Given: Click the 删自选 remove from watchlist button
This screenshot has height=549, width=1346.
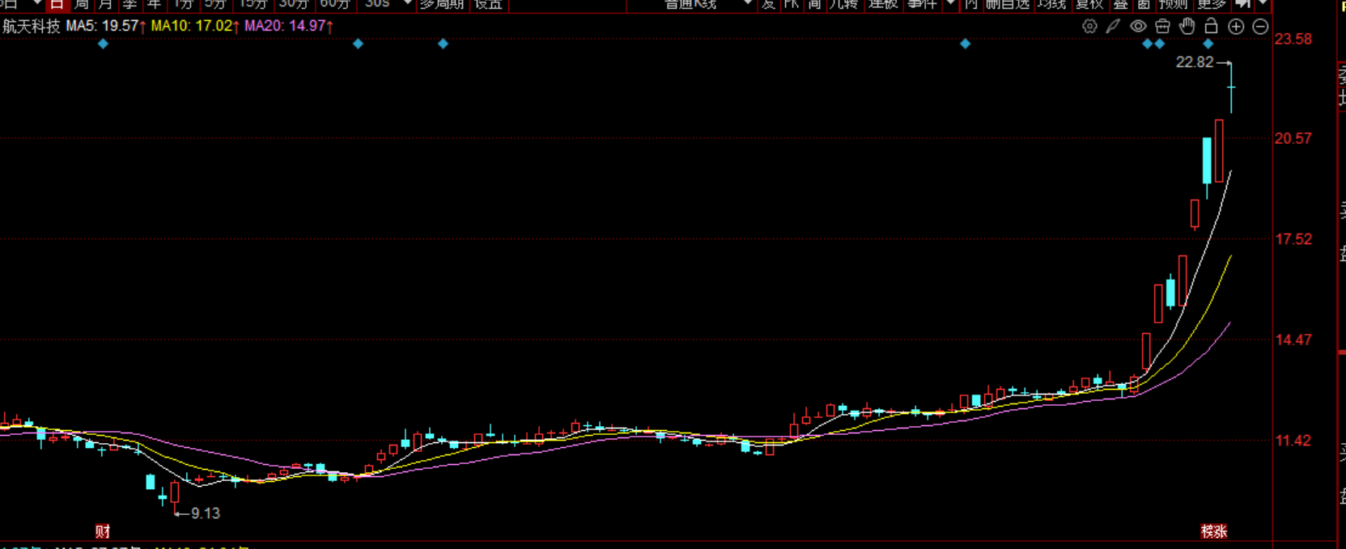Looking at the screenshot, I should point(1007,4).
